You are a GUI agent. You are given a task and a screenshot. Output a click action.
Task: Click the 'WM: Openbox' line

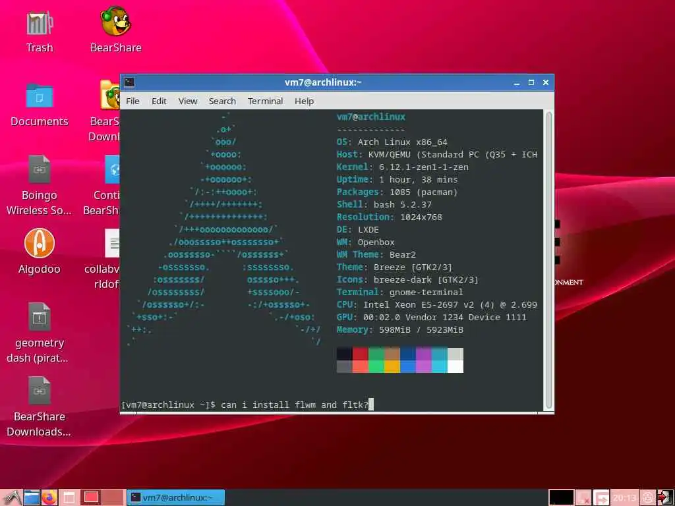[365, 242]
